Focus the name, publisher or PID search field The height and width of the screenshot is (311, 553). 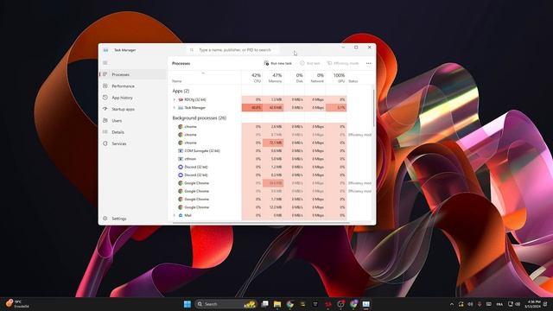(x=232, y=50)
